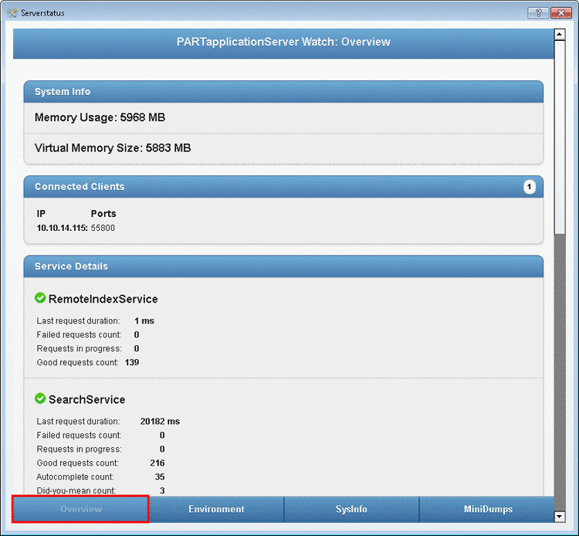The height and width of the screenshot is (536, 579).
Task: Click the System Info section header
Action: click(283, 92)
